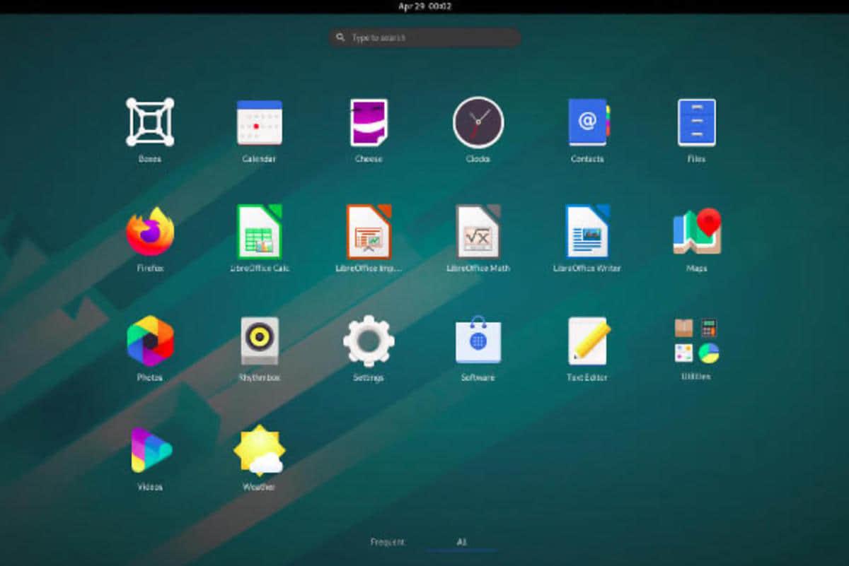Launch LibreOffice Writer
Viewport: 849px width, 566px height.
pyautogui.click(x=587, y=232)
